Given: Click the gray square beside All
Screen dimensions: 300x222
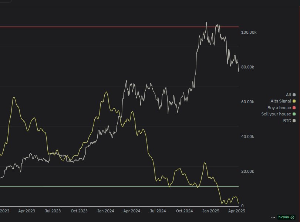Looking at the screenshot, I should [x=294, y=95].
